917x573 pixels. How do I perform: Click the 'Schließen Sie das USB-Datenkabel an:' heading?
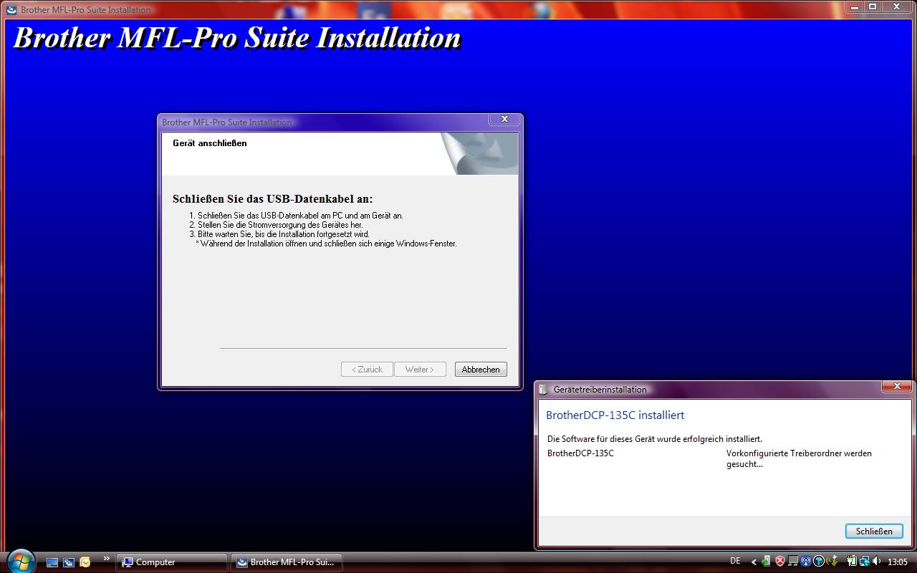pos(273,198)
